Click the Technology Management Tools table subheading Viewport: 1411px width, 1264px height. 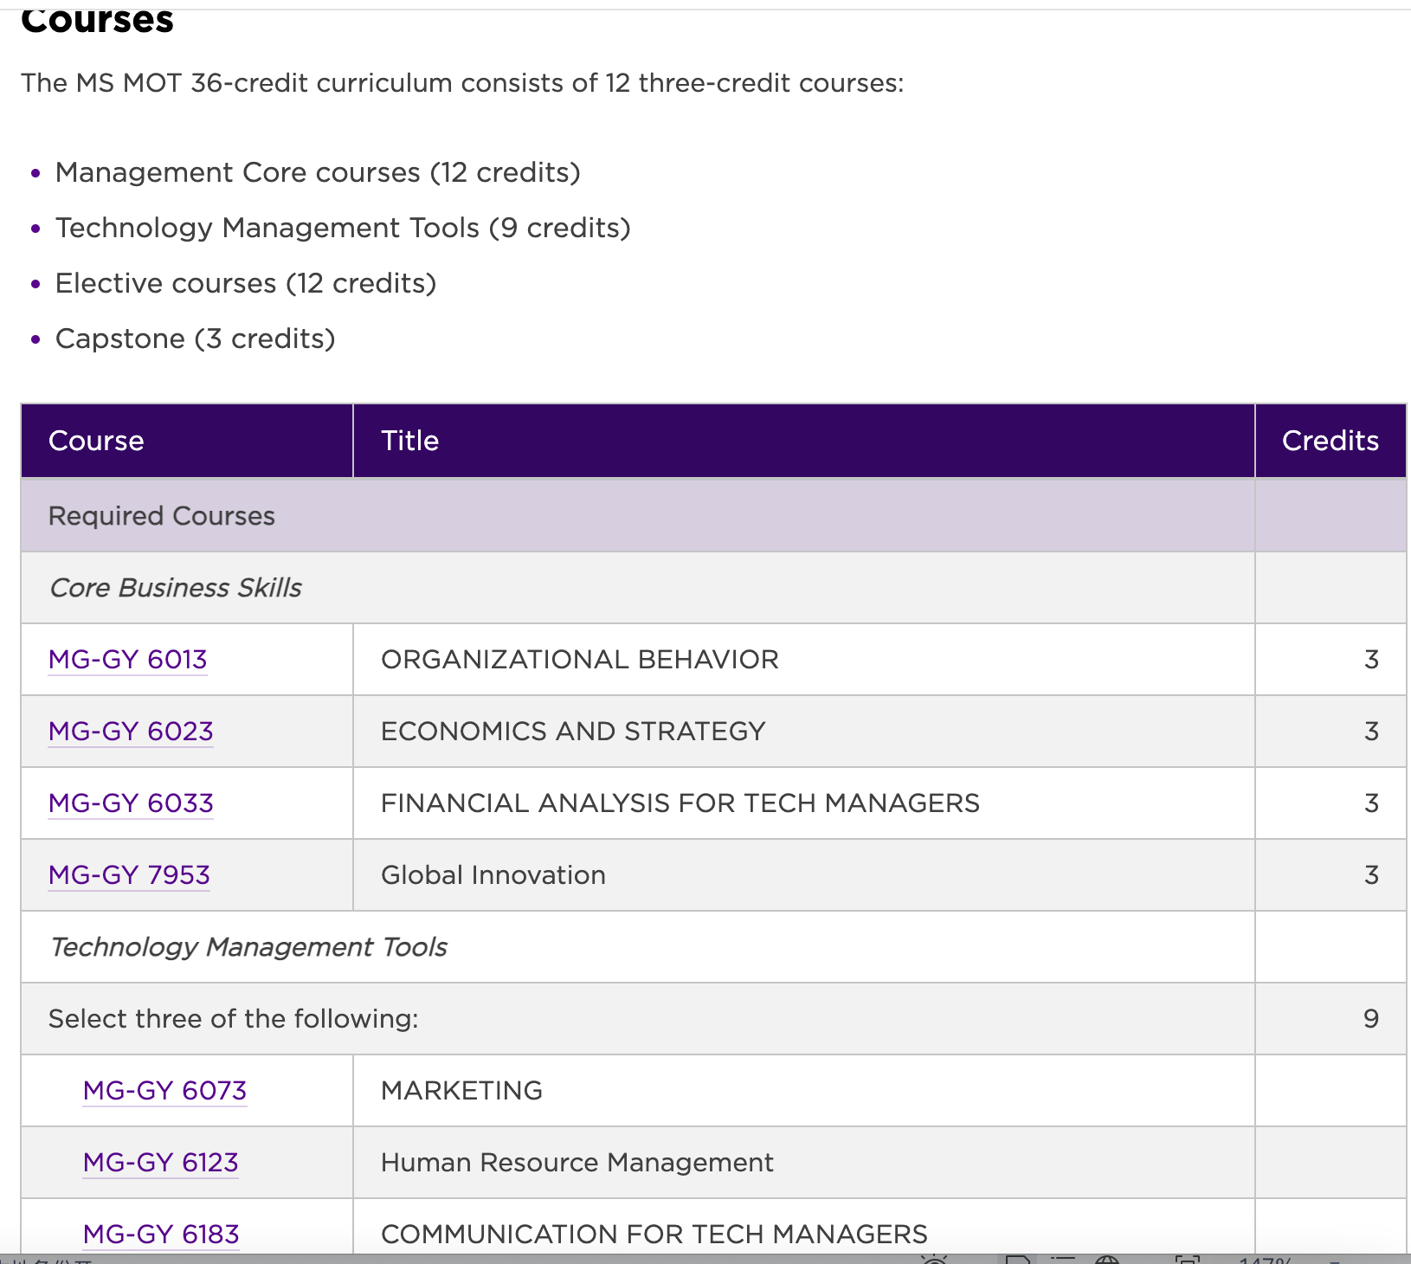tap(248, 947)
